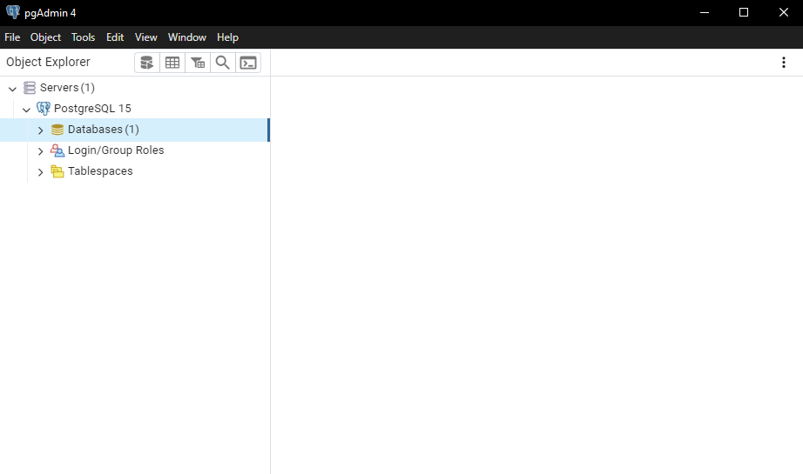Viewport: 803px width, 474px height.
Task: Click the Databases stack icon in the tree
Action: [57, 130]
